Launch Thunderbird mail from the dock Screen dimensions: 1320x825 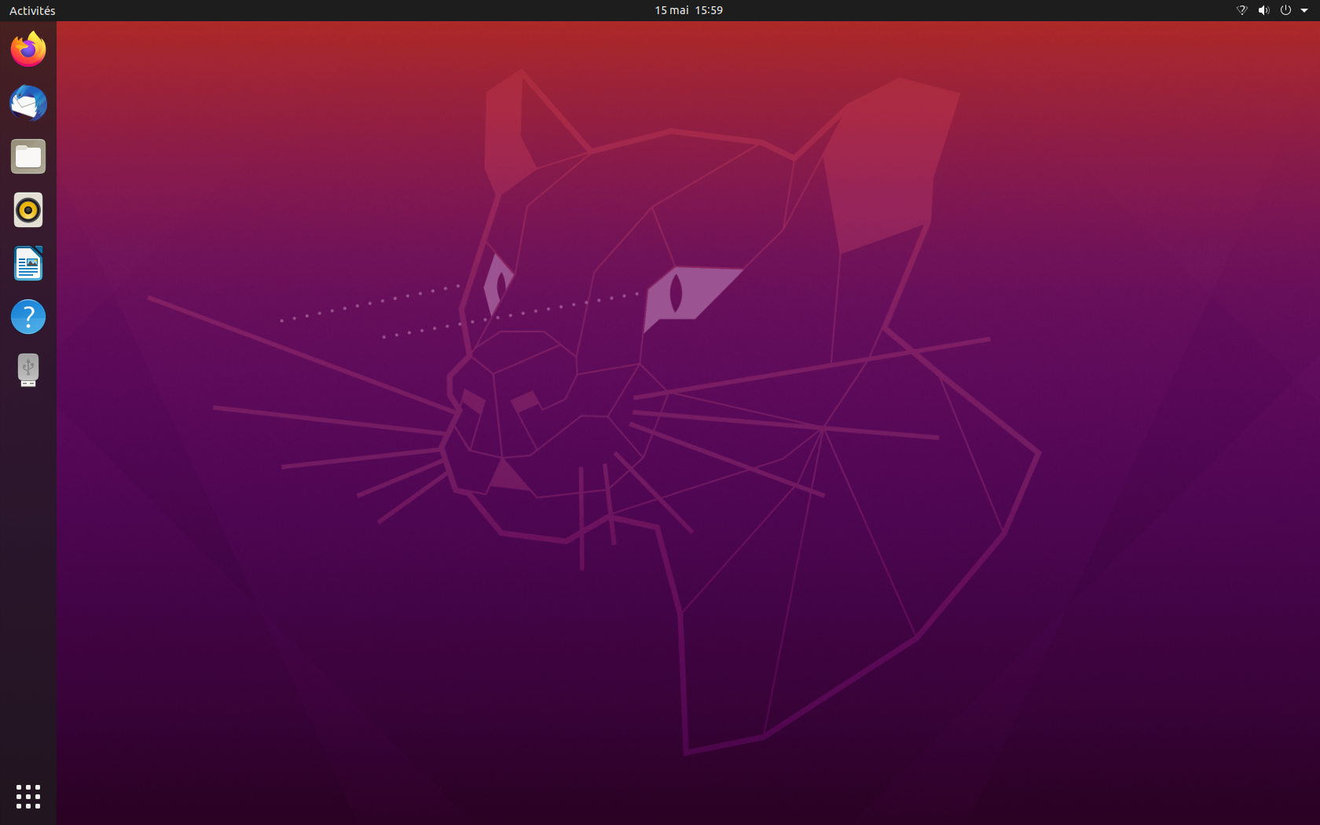[28, 103]
